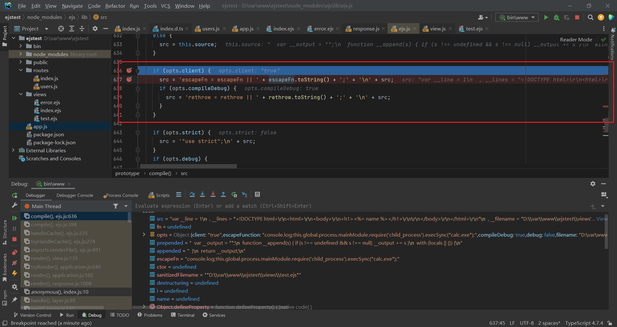
Task: Click View Breakpoints icon in debug sidebar
Action: click(14, 253)
